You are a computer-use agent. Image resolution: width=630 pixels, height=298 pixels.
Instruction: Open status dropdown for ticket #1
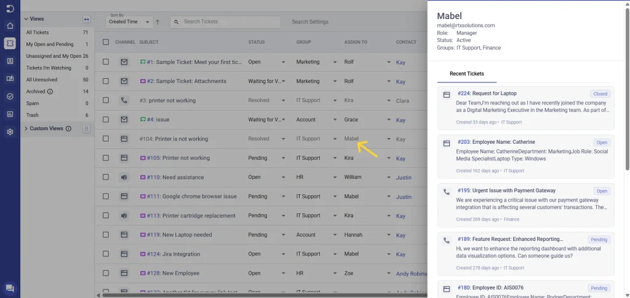(x=283, y=62)
